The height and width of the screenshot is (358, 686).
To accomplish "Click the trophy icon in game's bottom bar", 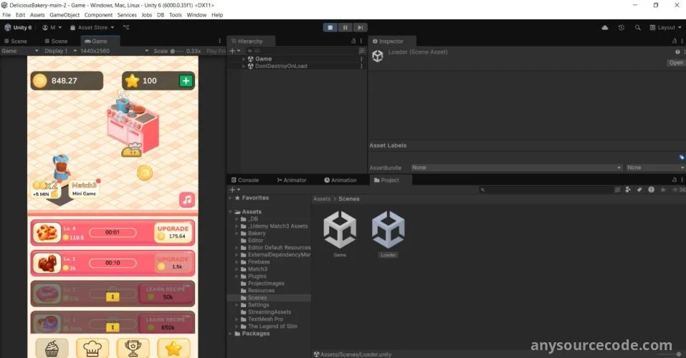I will 133,348.
